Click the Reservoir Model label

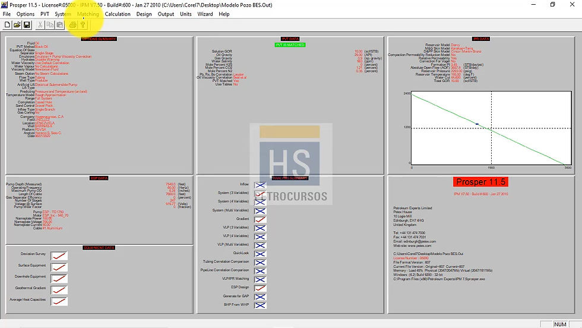coord(438,45)
